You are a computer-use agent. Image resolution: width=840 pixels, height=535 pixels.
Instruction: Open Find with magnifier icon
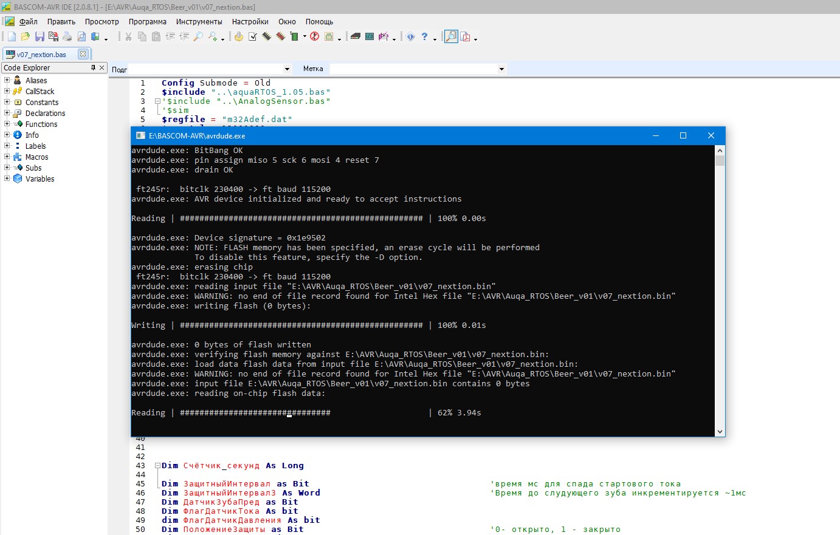coord(198,36)
